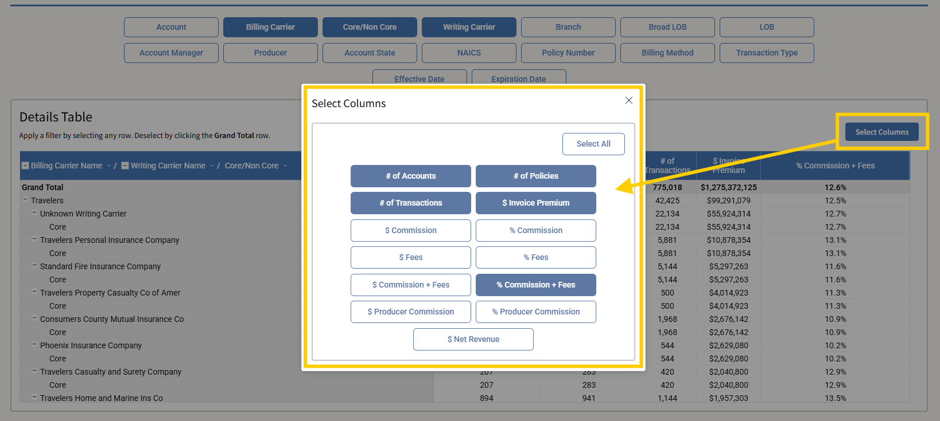Toggle the Writing Carrier grouping tab
Viewport: 940px width, 421px height.
[x=469, y=27]
